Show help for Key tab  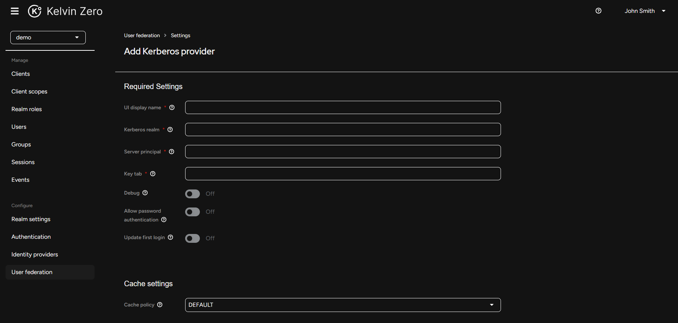[153, 174]
